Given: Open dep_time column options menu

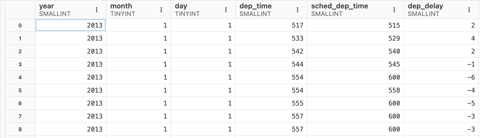Looking at the screenshot, I should click(x=298, y=10).
